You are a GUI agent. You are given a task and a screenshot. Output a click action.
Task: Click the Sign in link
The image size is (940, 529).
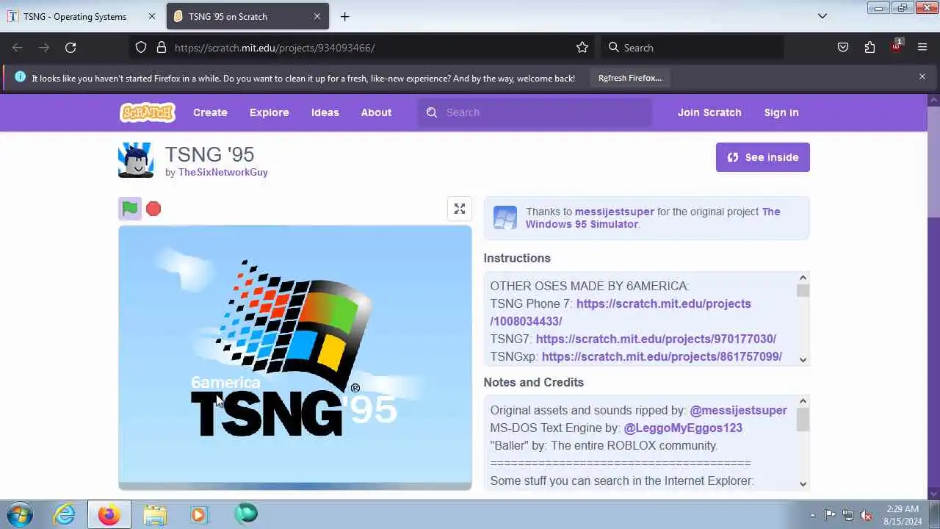click(x=781, y=112)
